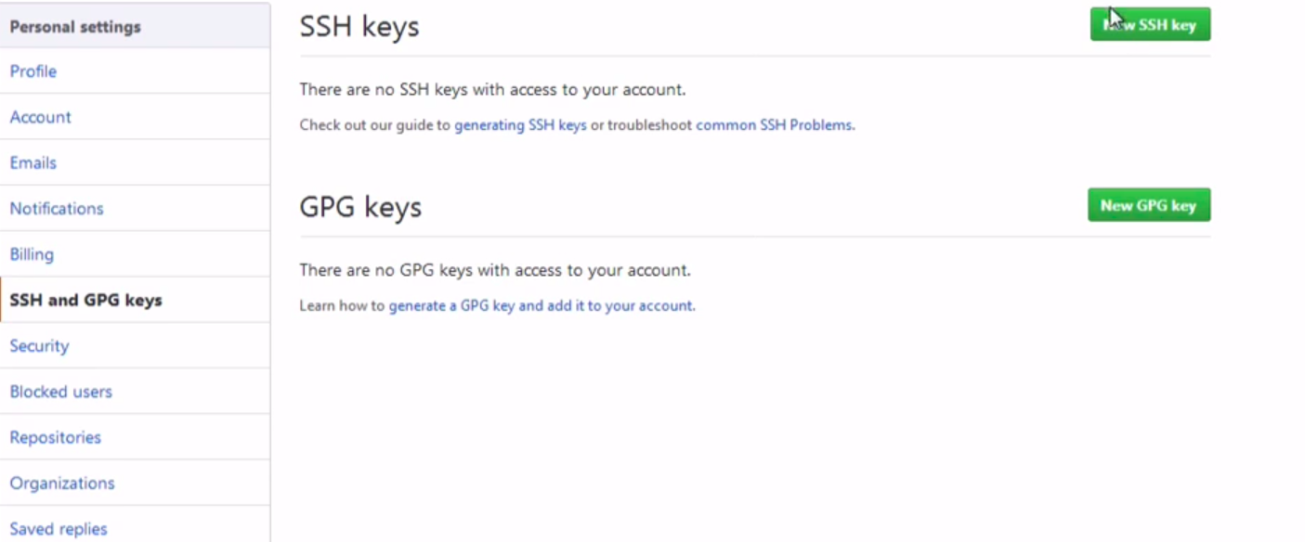The height and width of the screenshot is (542, 1305).
Task: Open the Security settings page
Action: coord(39,346)
